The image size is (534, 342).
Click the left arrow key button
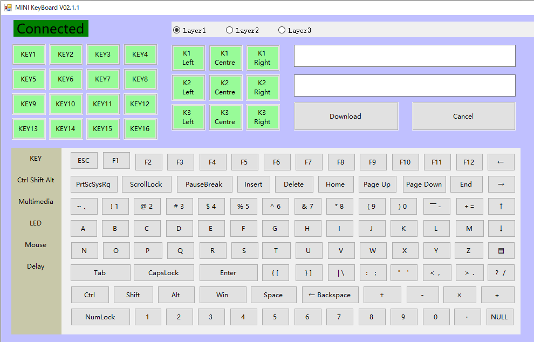coord(501,162)
